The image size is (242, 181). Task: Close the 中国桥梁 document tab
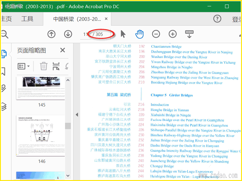click(106, 19)
